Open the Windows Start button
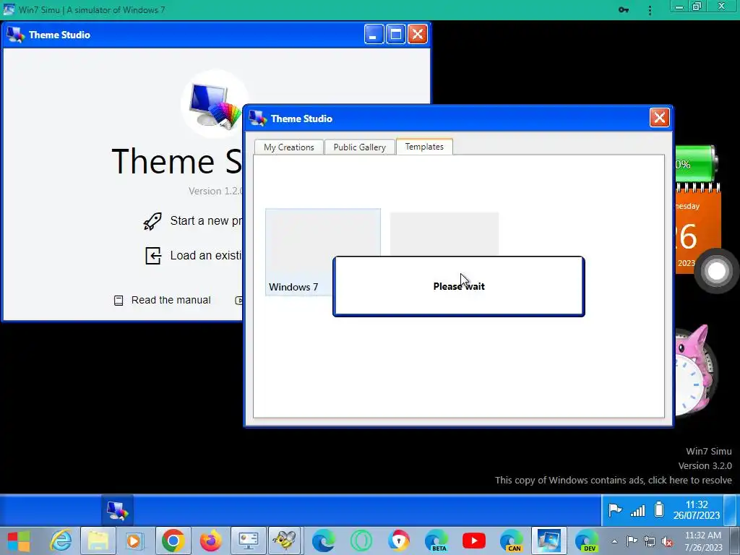 point(19,541)
